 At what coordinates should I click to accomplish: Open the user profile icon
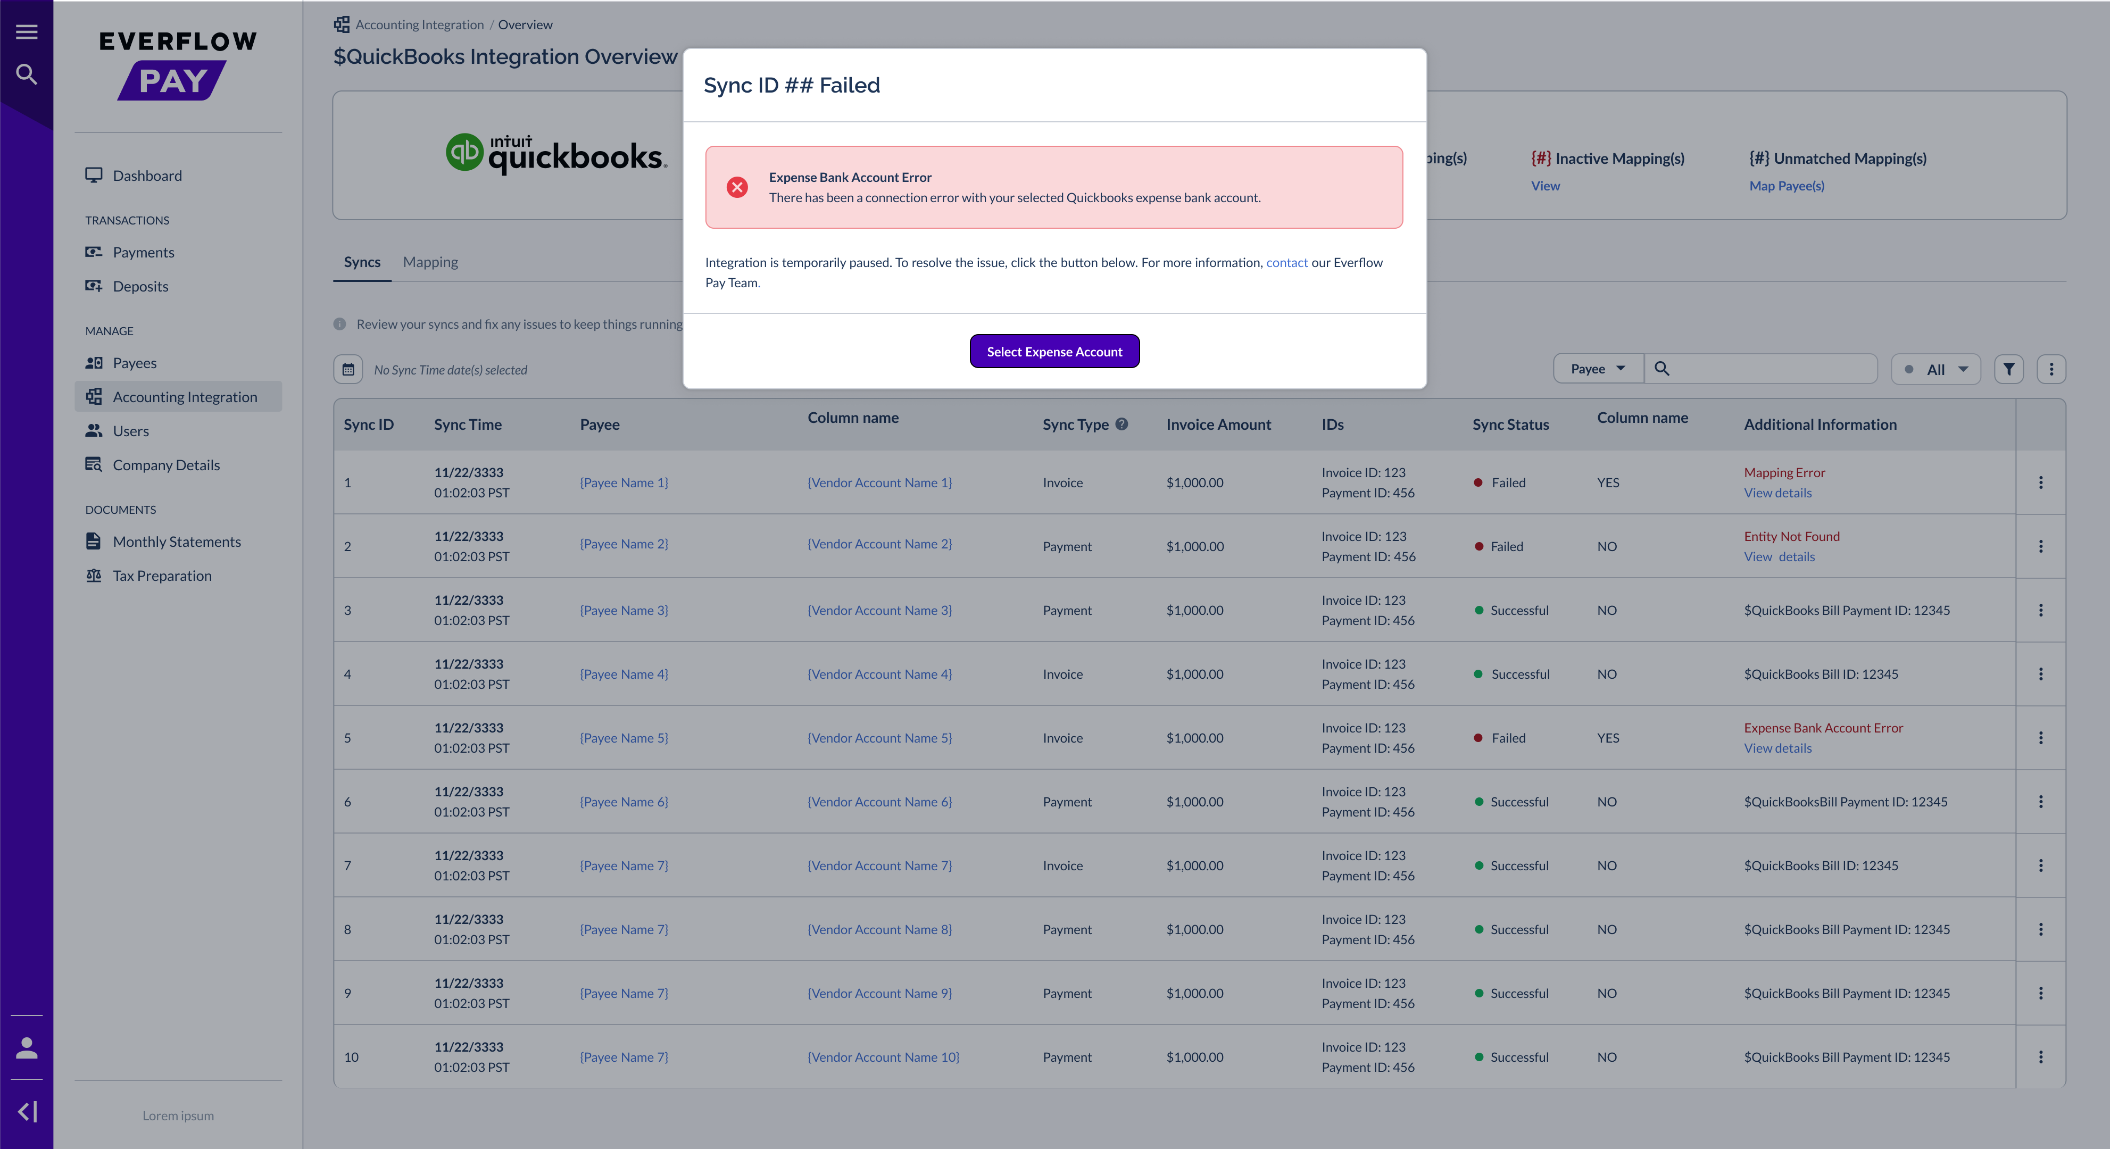[x=27, y=1047]
